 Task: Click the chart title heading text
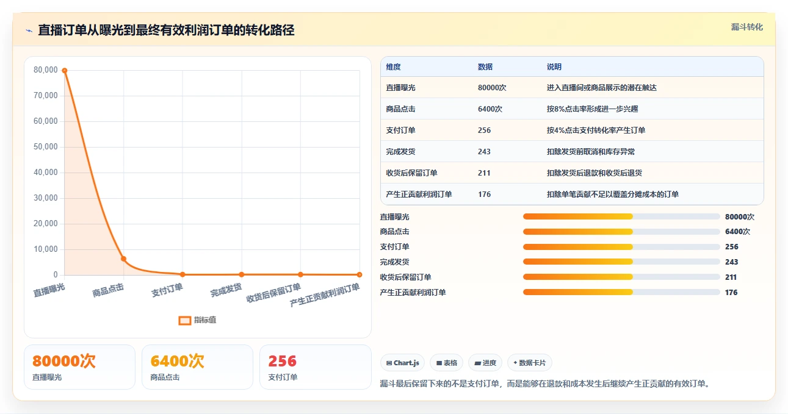[166, 30]
